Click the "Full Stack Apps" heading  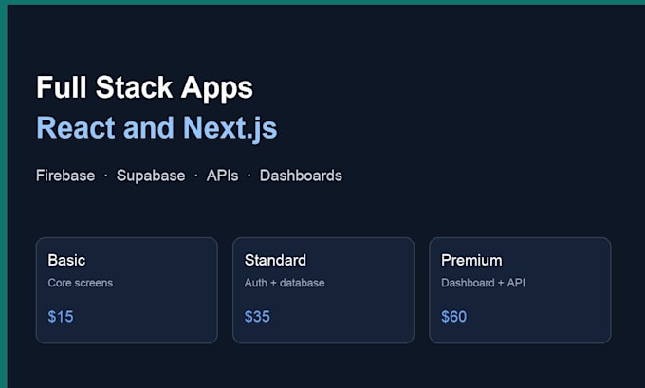(144, 87)
